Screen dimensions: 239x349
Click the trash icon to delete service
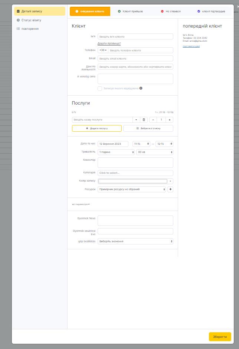coord(144,120)
